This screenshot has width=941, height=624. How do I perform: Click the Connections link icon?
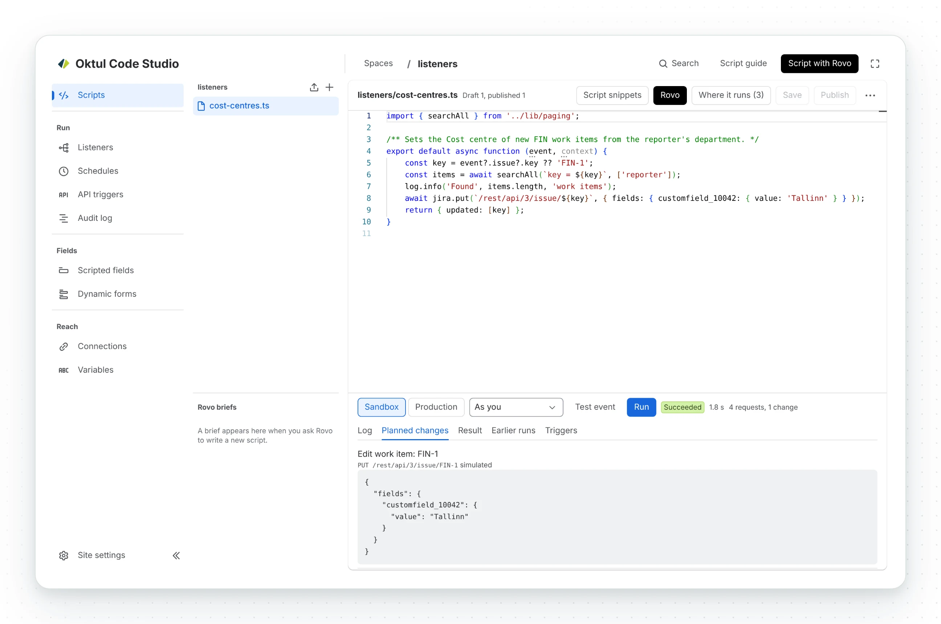click(x=64, y=347)
